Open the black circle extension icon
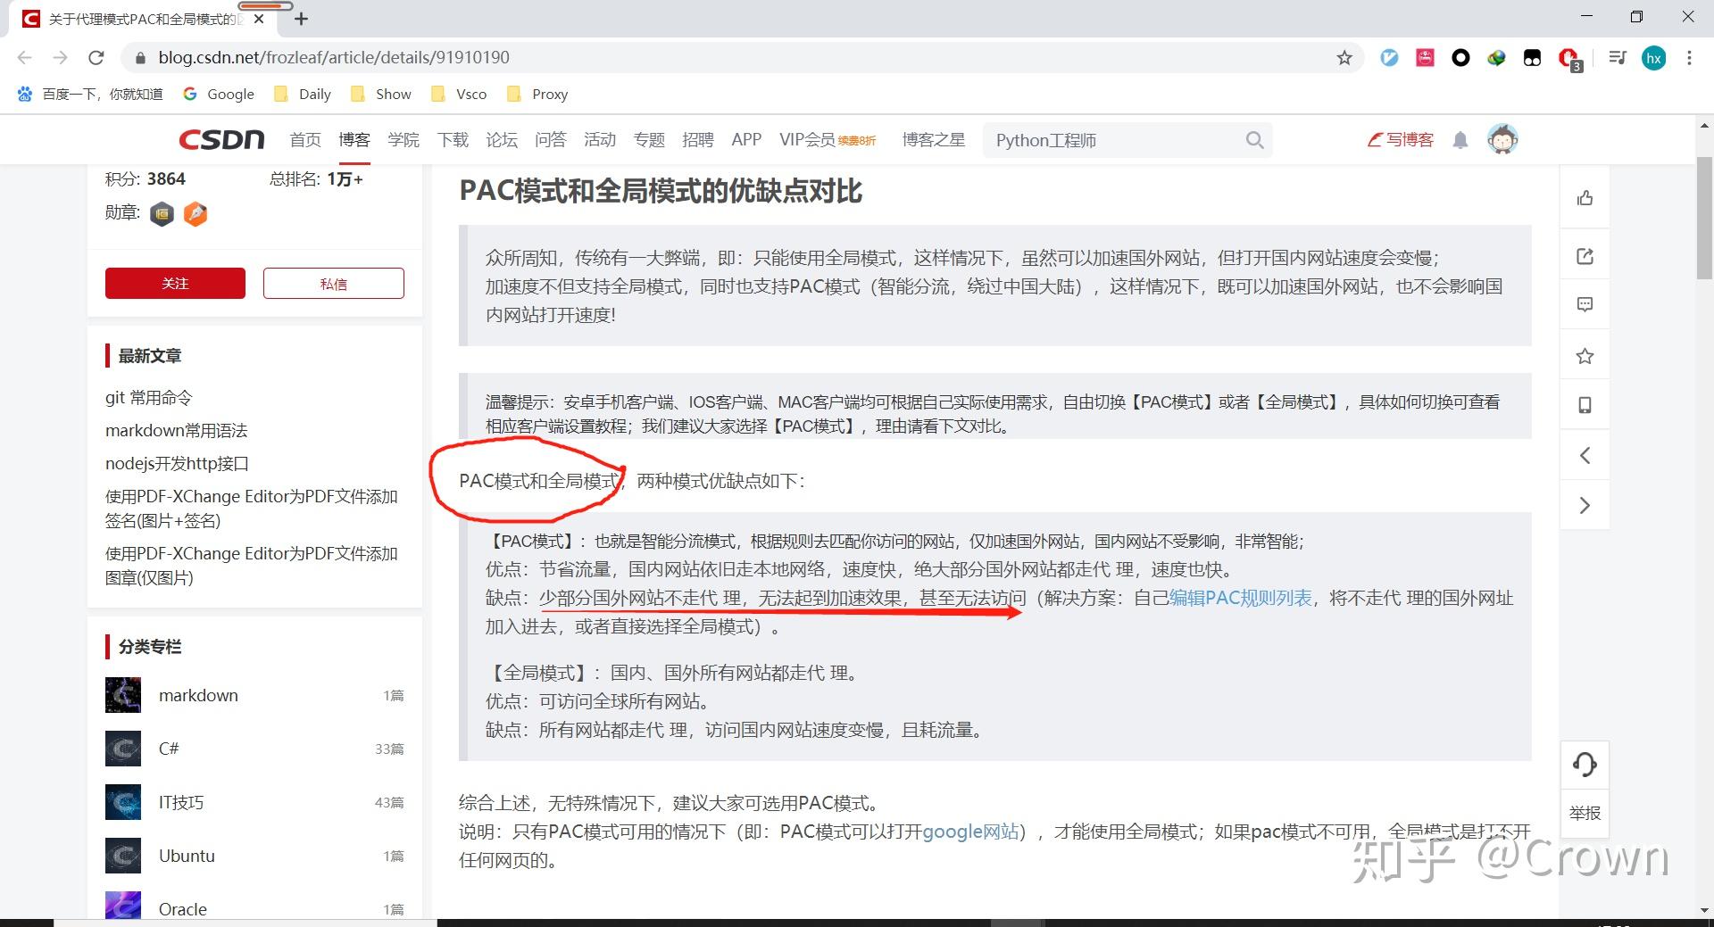The width and height of the screenshot is (1714, 927). 1460,58
